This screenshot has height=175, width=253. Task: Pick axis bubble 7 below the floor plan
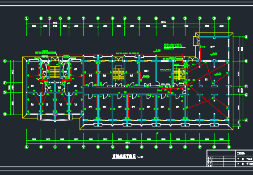[x=84, y=147]
